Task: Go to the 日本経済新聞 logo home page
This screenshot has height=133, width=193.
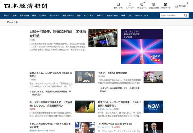Action: (x=26, y=6)
